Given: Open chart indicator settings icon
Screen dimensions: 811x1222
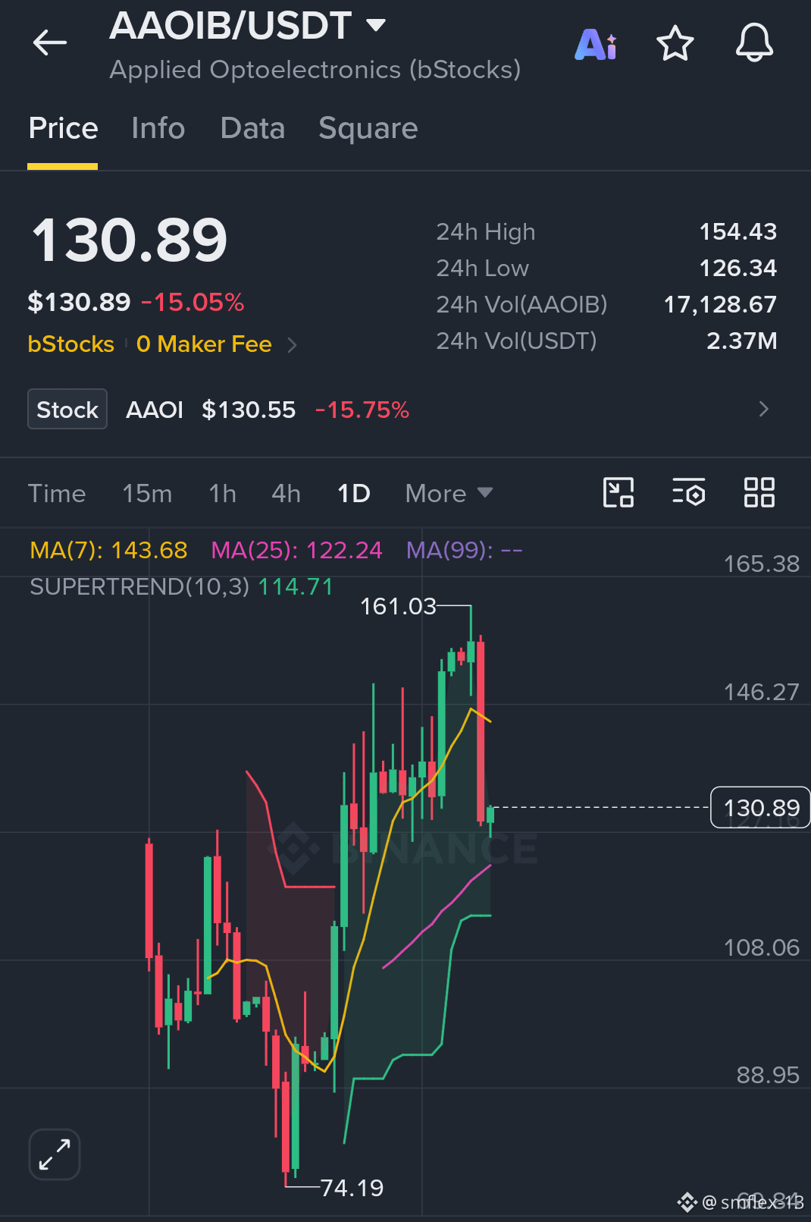Looking at the screenshot, I should (x=688, y=492).
